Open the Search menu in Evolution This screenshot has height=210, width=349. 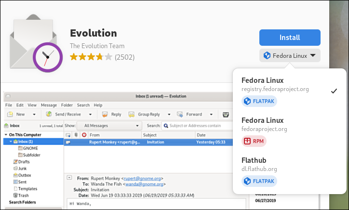(x=83, y=105)
